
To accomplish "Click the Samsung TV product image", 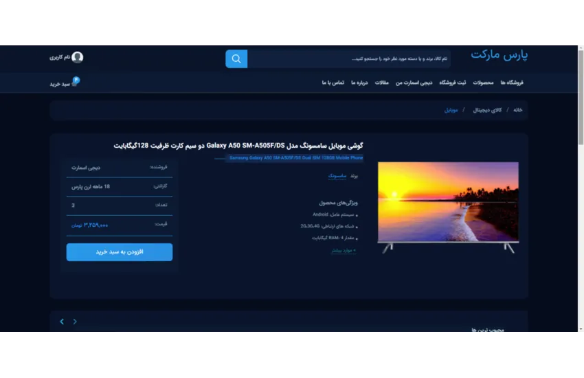I will [448, 203].
